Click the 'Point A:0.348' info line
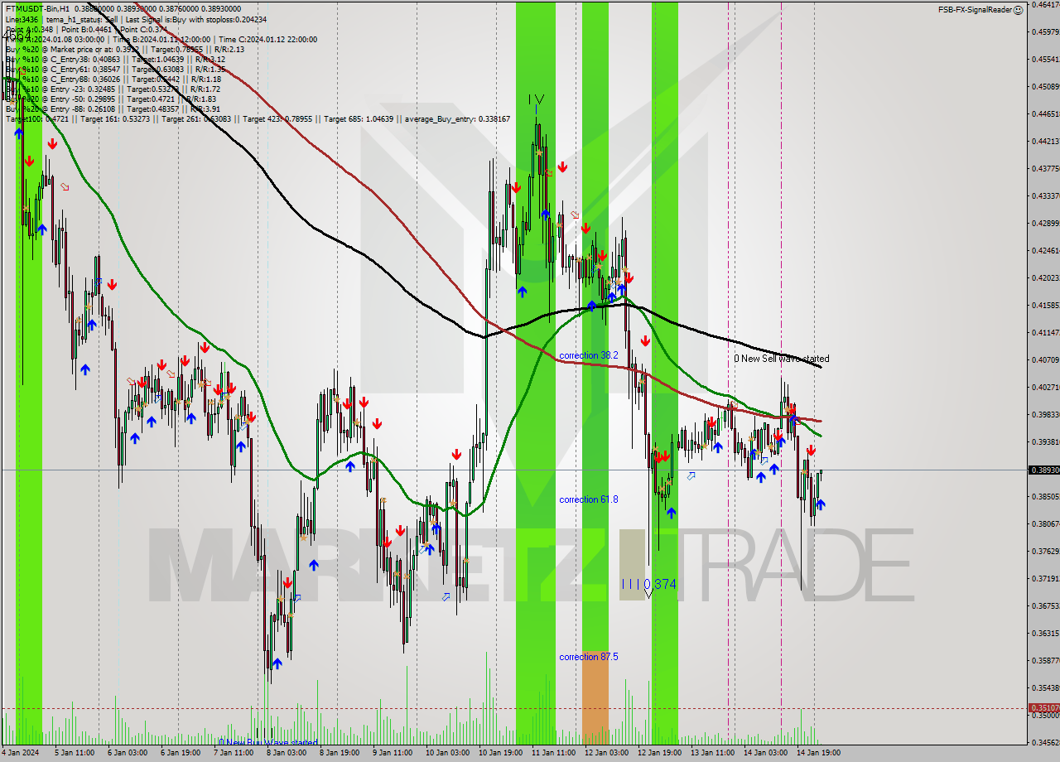This screenshot has height=762, width=1060. coord(86,29)
